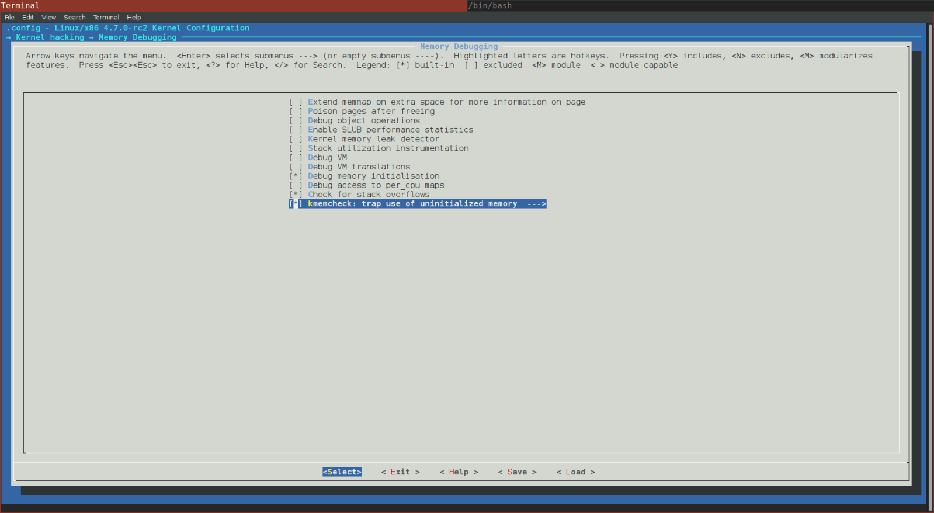Toggle 'Debug object operations' checkbox
This screenshot has height=513, width=934.
[x=296, y=121]
